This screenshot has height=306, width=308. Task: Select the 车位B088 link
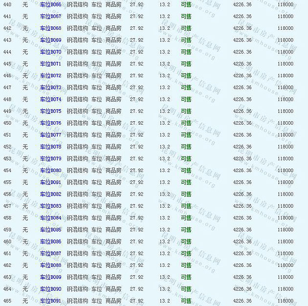pyautogui.click(x=51, y=265)
